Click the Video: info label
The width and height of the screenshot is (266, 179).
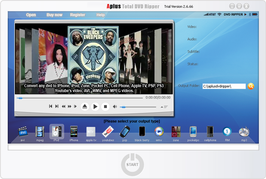click(x=192, y=27)
